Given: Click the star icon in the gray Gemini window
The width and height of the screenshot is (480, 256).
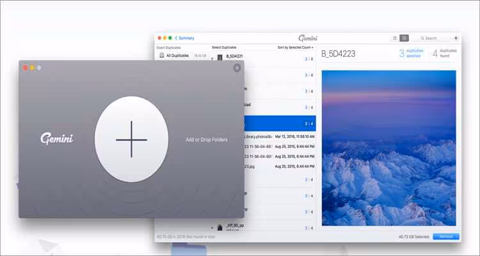Looking at the screenshot, I should [x=237, y=68].
